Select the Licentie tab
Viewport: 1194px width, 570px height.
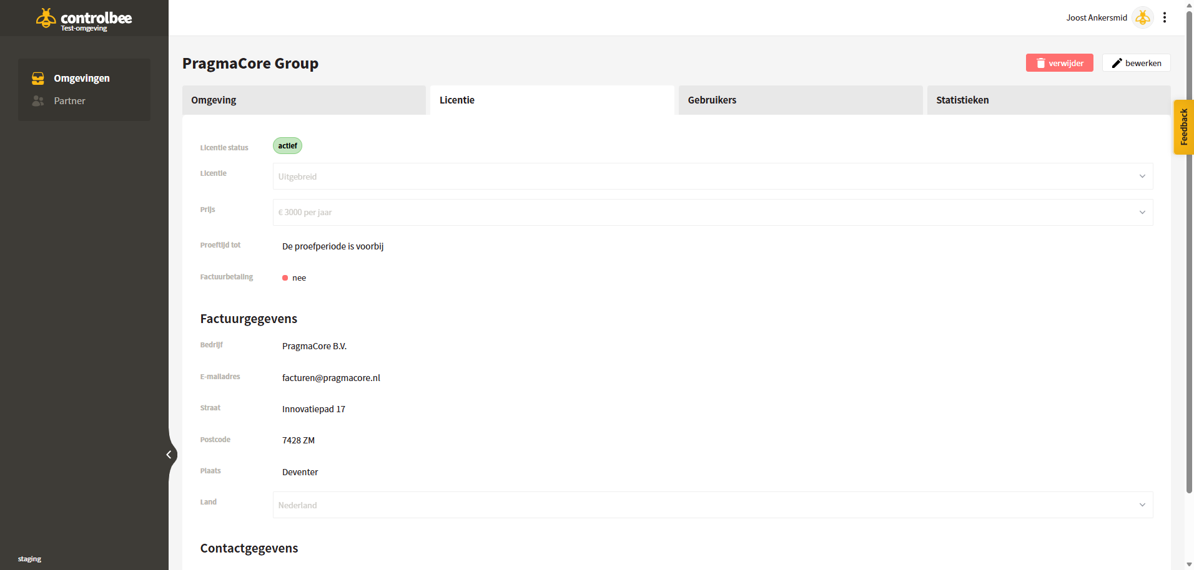coord(552,100)
